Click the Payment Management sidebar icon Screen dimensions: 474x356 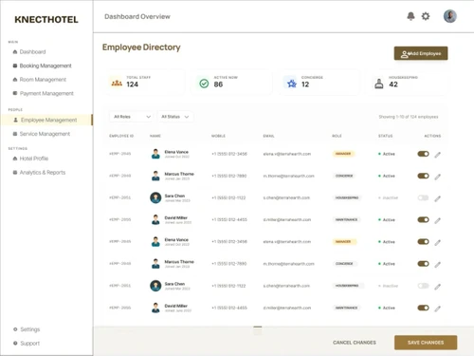(x=15, y=93)
